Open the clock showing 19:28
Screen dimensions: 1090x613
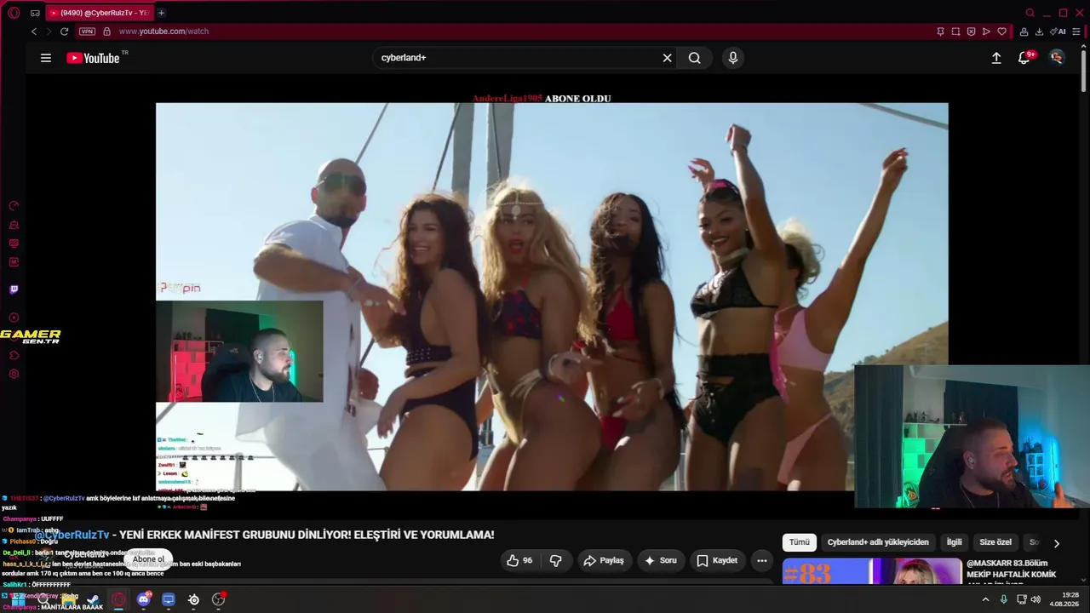pyautogui.click(x=1064, y=599)
